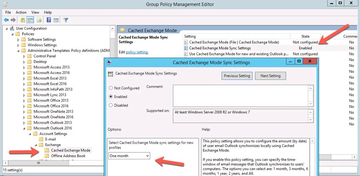Open the One month sync settings dropdown
Viewport: 360px width, 176px height.
[129, 156]
